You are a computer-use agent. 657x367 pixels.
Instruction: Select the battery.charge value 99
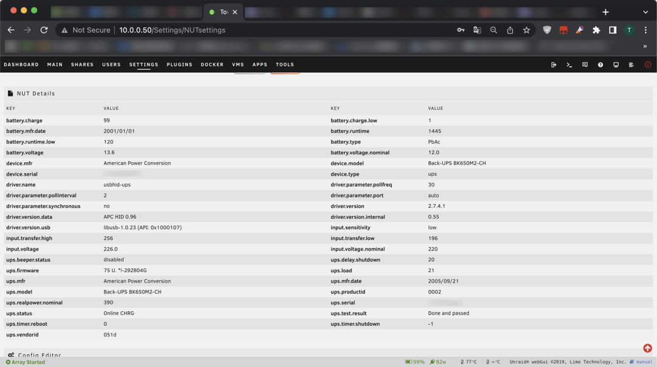(107, 120)
